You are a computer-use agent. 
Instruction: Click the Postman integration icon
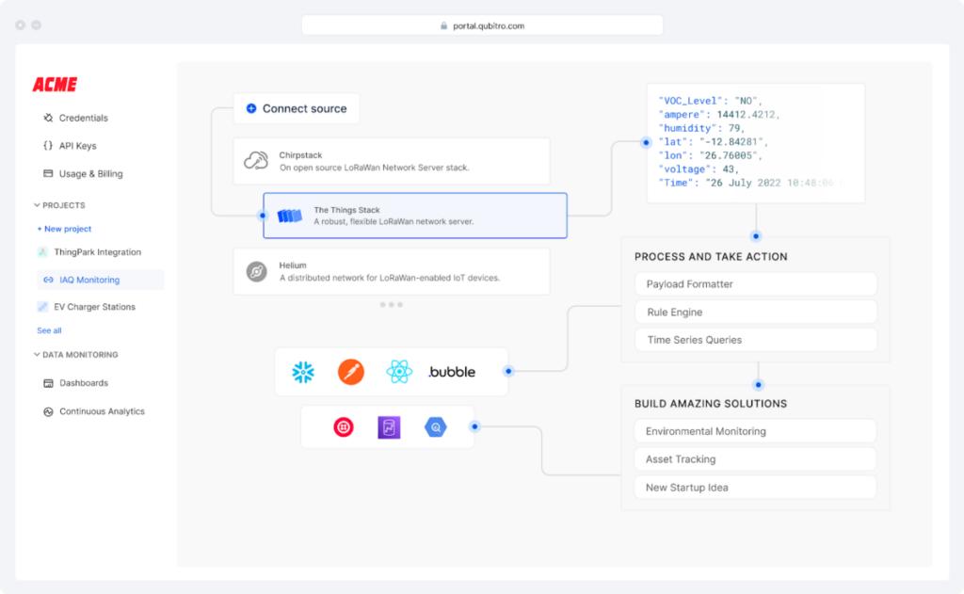point(351,372)
